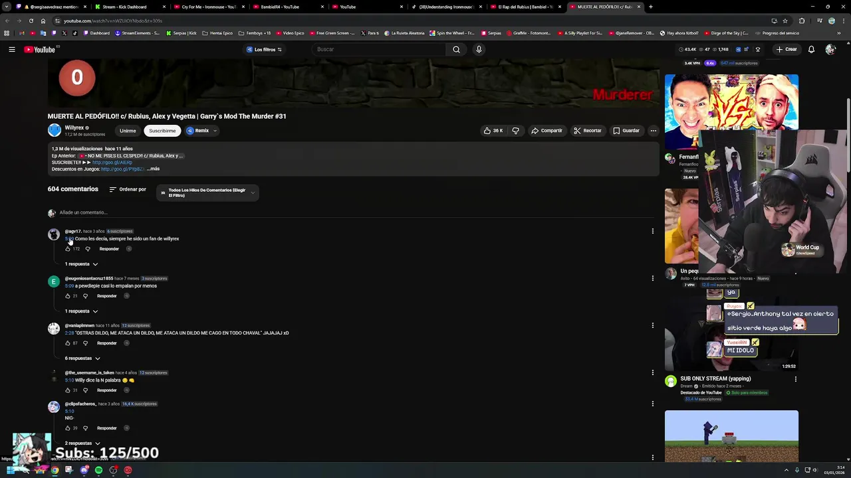
Task: Switch to El Rap del Rubius tab
Action: point(525,7)
